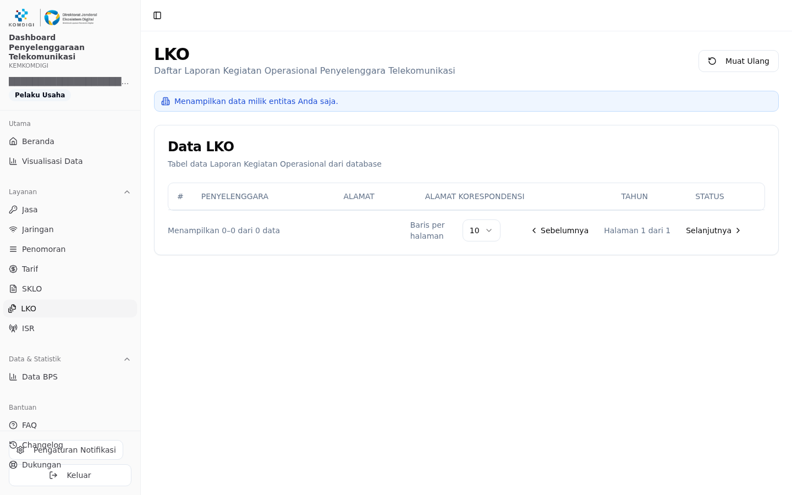Image resolution: width=792 pixels, height=495 pixels.
Task: Click the TAHUN column header
Action: pyautogui.click(x=634, y=196)
